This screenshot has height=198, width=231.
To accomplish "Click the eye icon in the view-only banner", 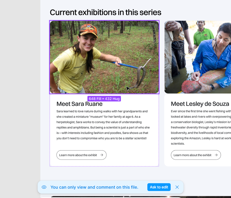I will (x=44, y=187).
